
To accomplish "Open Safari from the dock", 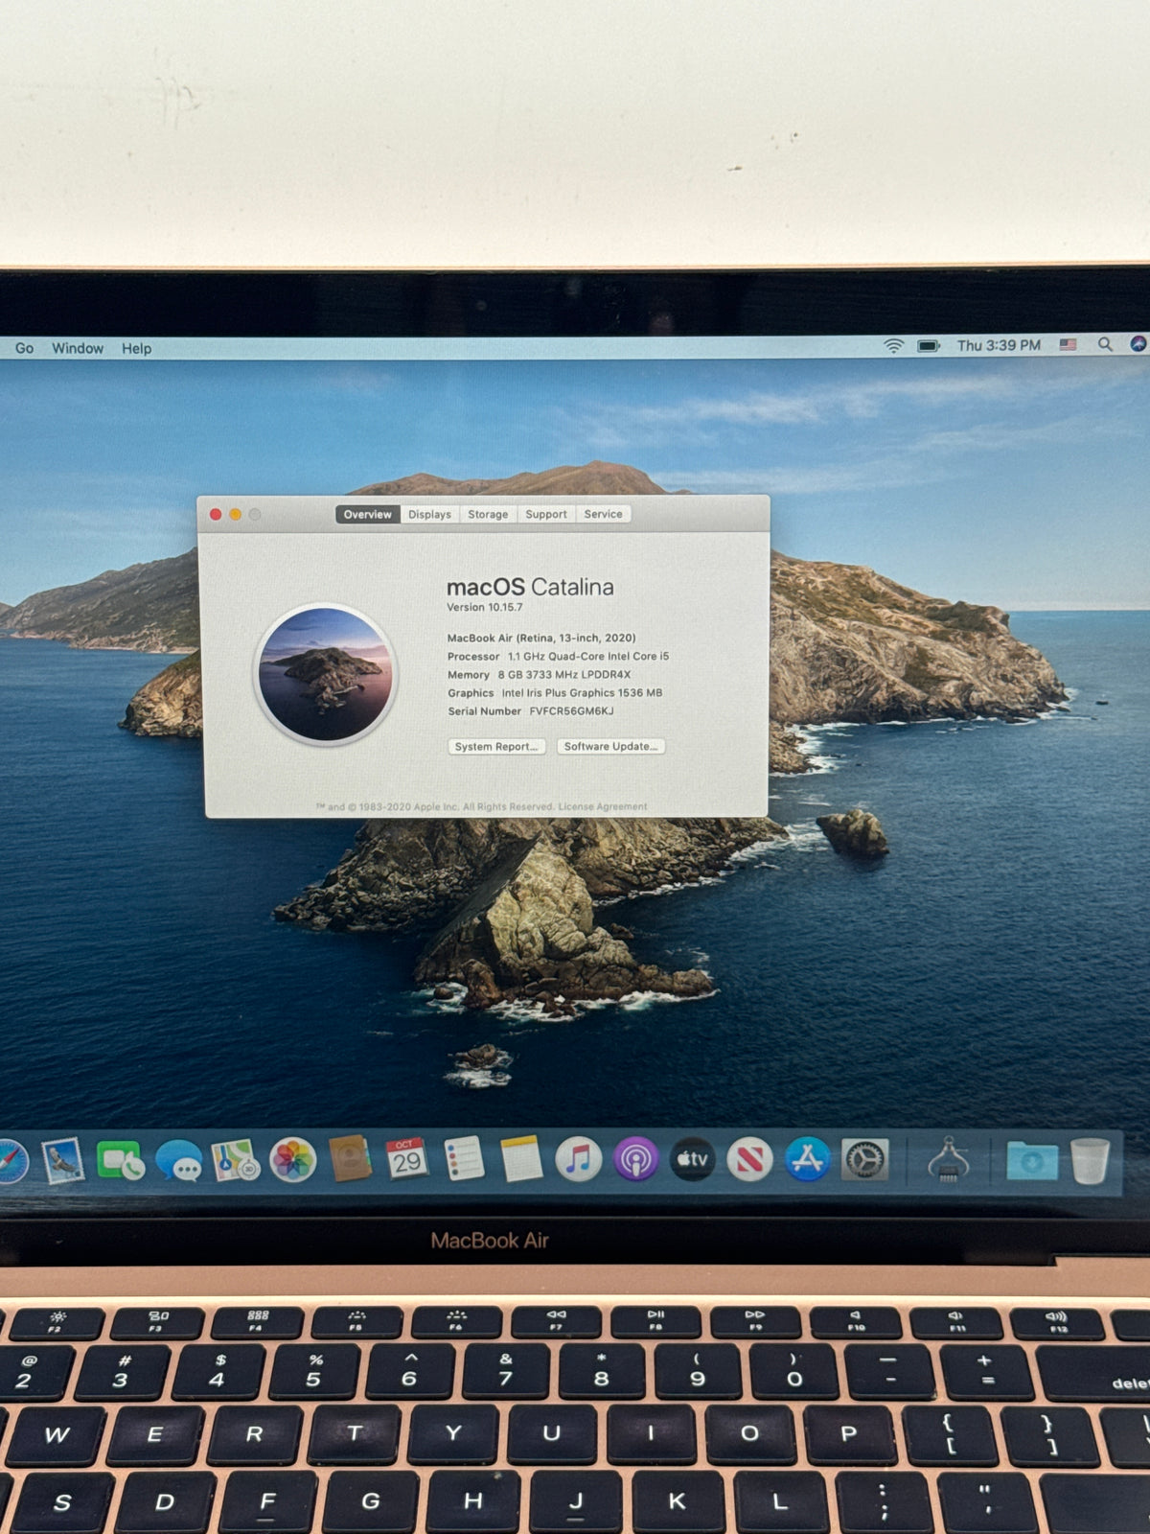I will click(11, 1161).
